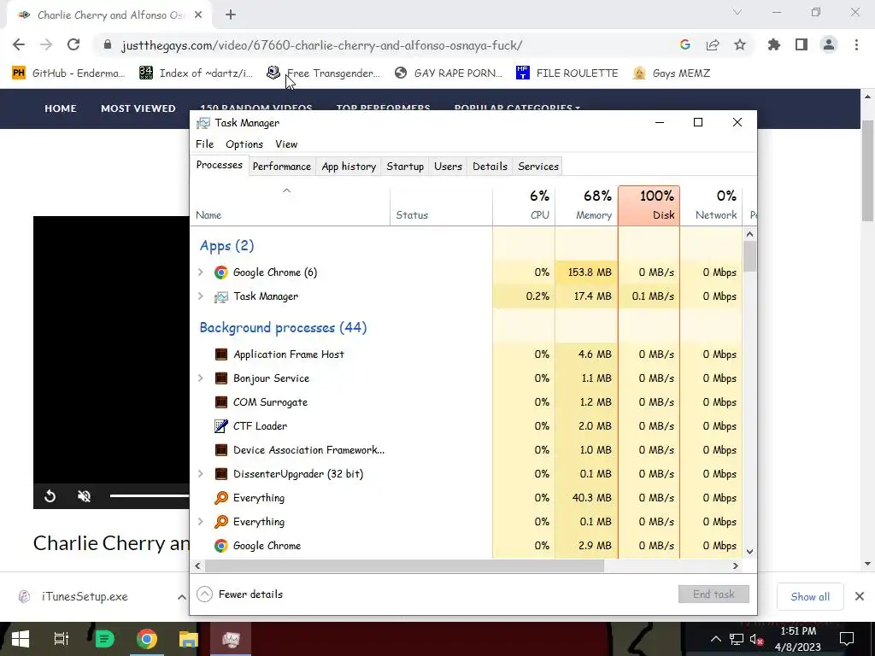Expand the Task Manager process row
Image resolution: width=875 pixels, height=656 pixels.
pos(201,296)
